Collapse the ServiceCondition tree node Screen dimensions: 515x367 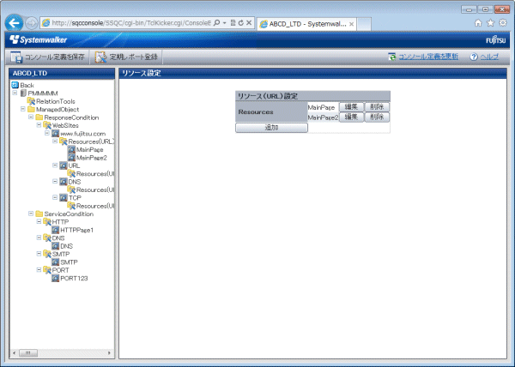[x=31, y=214]
